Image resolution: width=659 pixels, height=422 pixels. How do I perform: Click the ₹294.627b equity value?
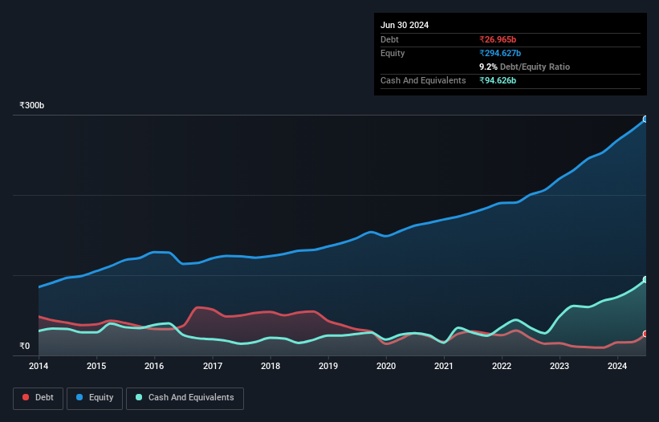pos(500,53)
